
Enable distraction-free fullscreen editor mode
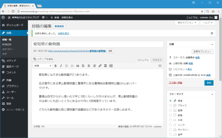pyautogui.click(x=160, y=66)
